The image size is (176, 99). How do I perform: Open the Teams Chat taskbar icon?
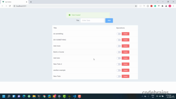19,96
